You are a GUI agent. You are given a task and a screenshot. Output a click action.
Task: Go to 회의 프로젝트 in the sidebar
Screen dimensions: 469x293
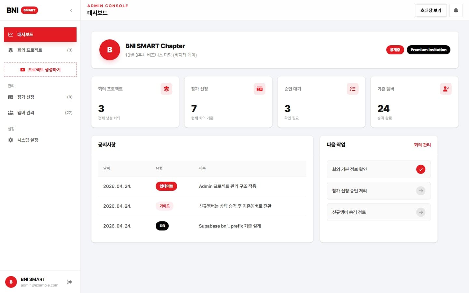pos(40,50)
